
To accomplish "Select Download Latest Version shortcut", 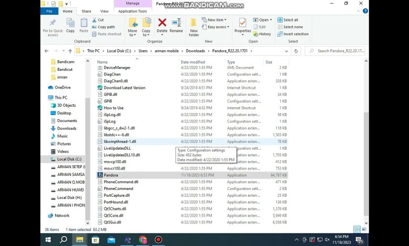I will pyautogui.click(x=192, y=88).
